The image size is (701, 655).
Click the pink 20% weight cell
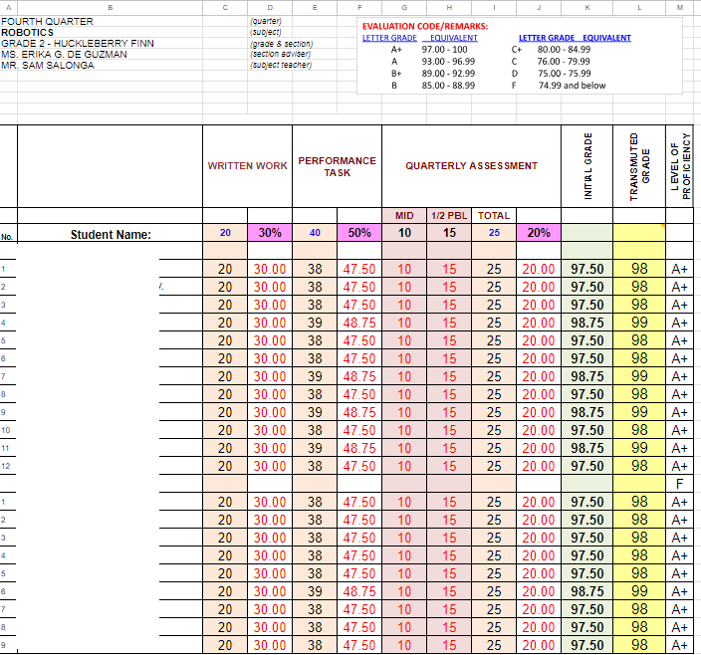pyautogui.click(x=539, y=233)
